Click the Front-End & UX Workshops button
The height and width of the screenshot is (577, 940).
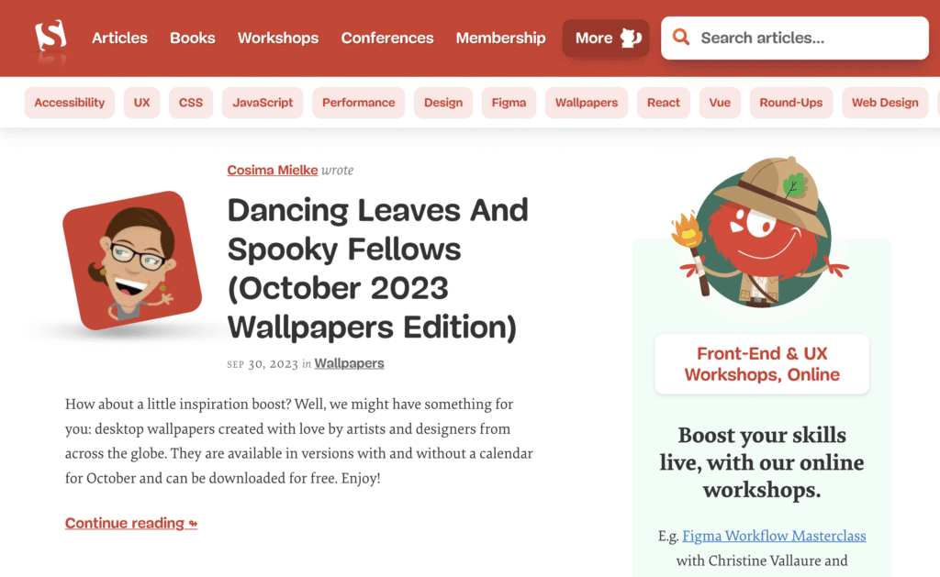click(762, 364)
